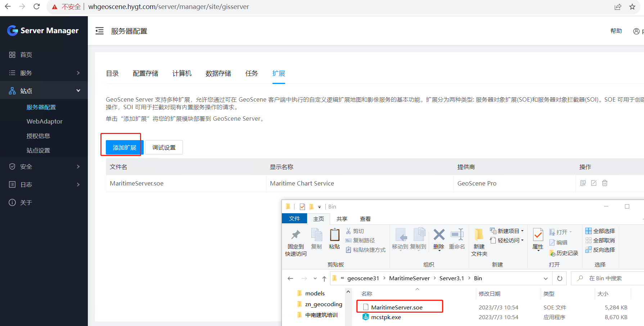Viewport: 644px width, 326px height.
Task: Switch to the 计算机 tab
Action: pyautogui.click(x=182, y=73)
